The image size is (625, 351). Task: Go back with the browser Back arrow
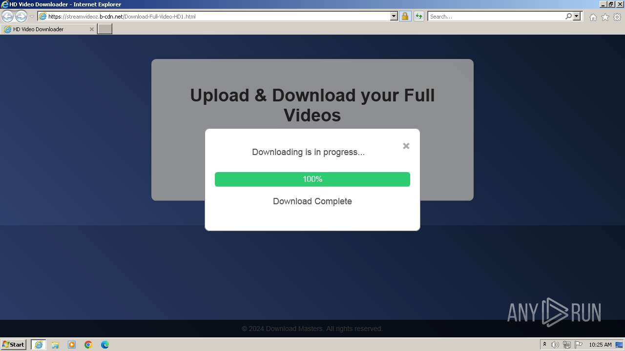pyautogui.click(x=7, y=17)
